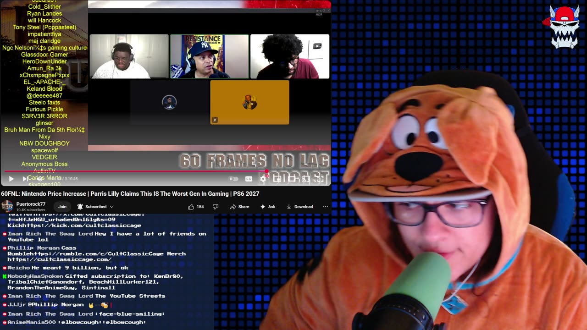This screenshot has width=587, height=330.
Task: Click the 'NBW DOUGHBOY' name
Action: [x=44, y=143]
